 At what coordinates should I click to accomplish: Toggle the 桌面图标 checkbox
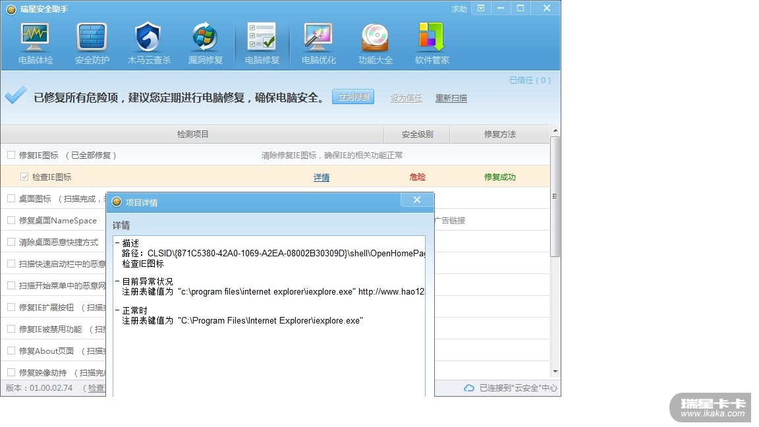pyautogui.click(x=11, y=198)
